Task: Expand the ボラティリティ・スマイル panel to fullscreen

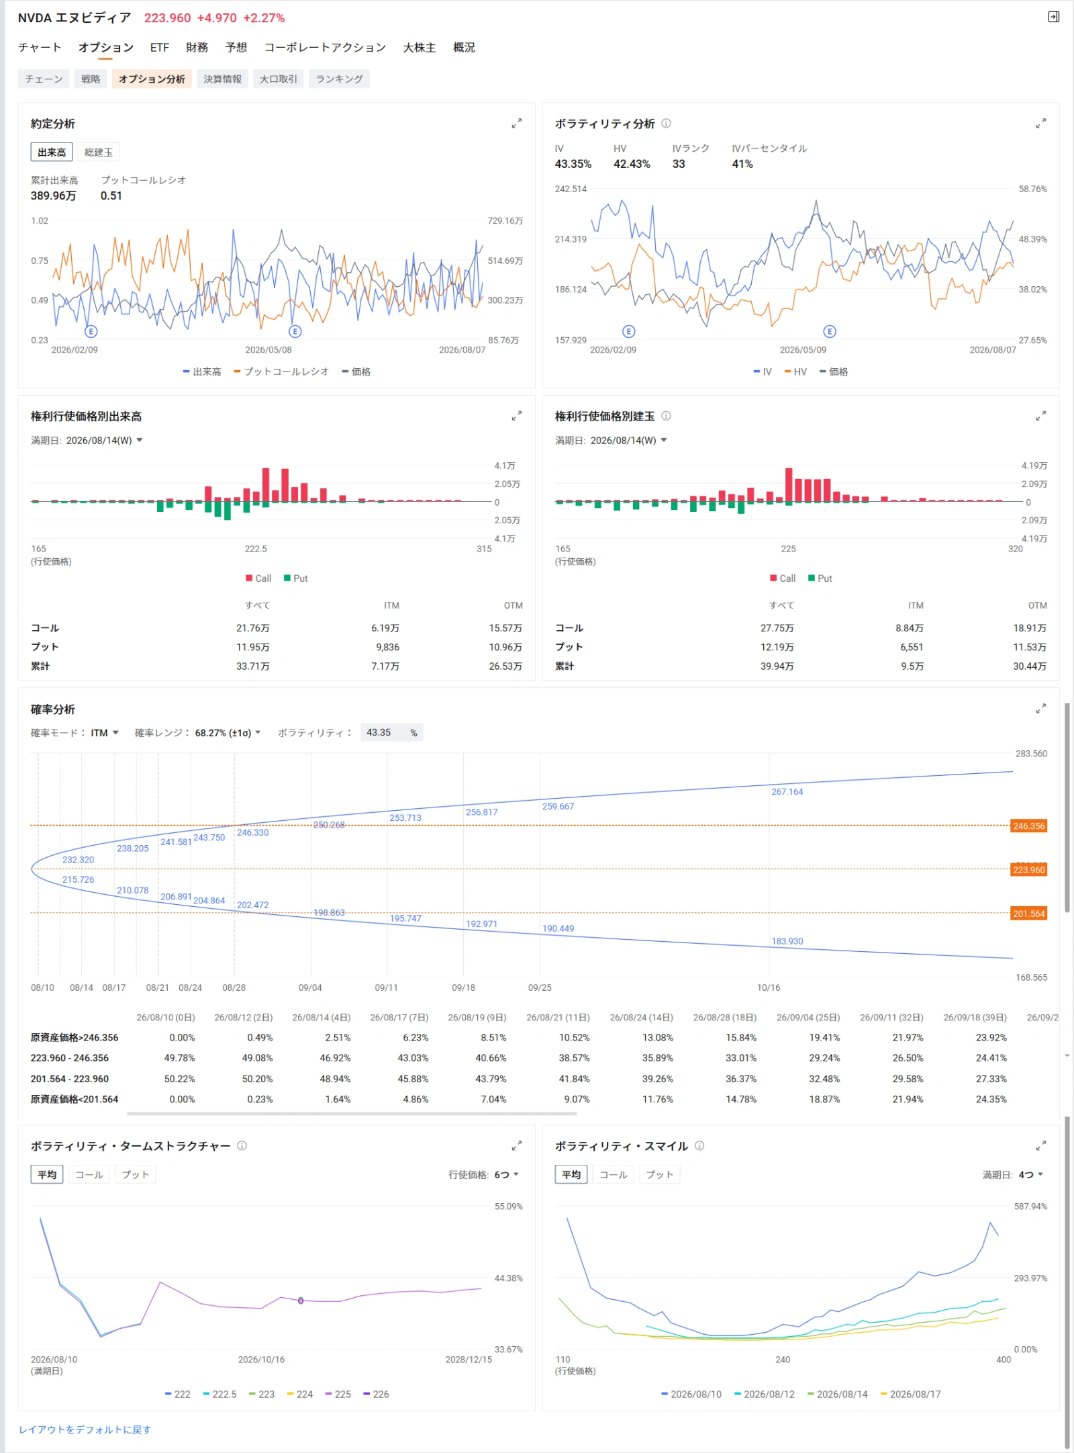Action: 1040,1145
